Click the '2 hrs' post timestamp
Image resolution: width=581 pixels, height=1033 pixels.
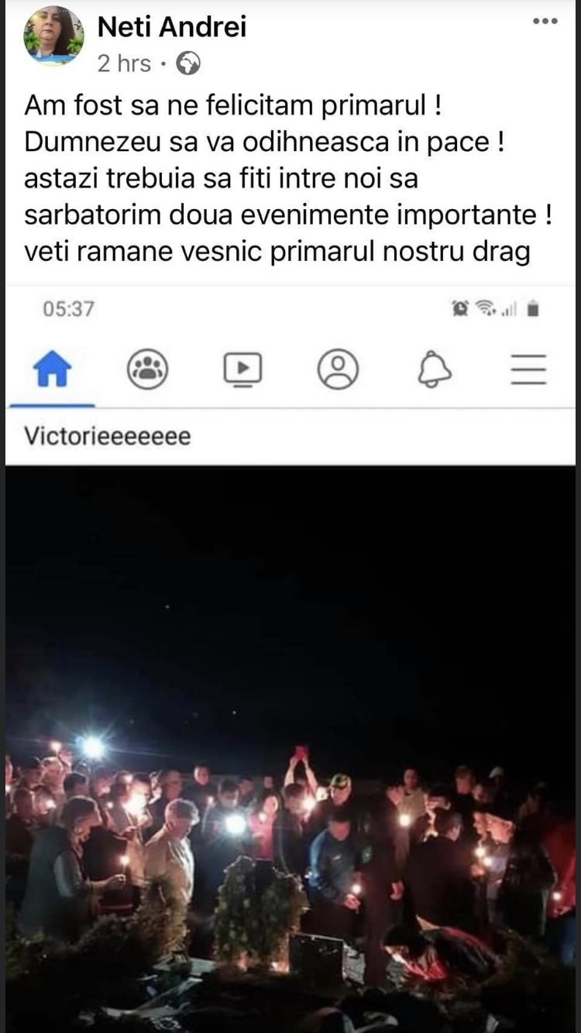[124, 63]
